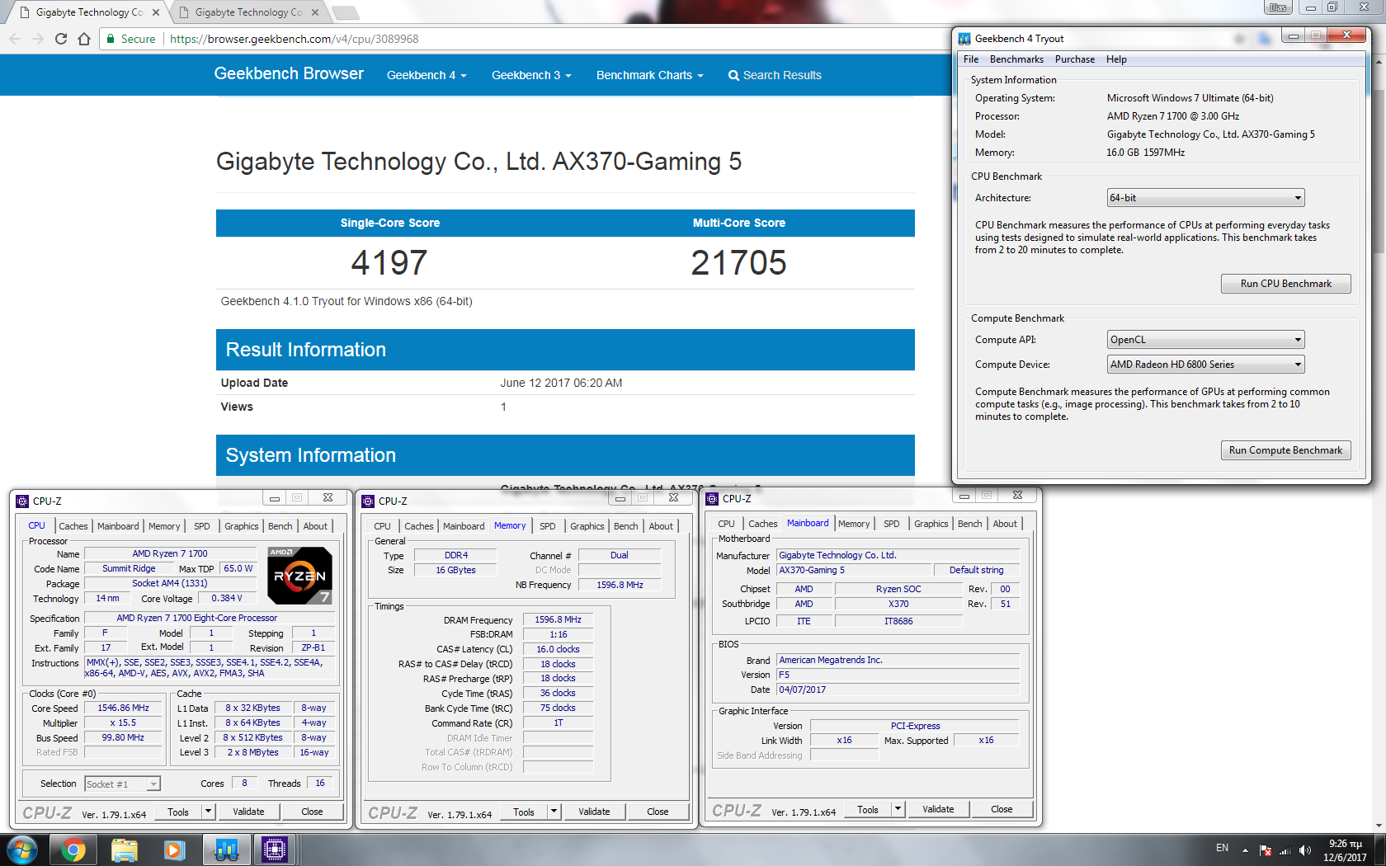The height and width of the screenshot is (866, 1386).
Task: Click the Geekbench Browser logo link
Action: click(x=289, y=73)
